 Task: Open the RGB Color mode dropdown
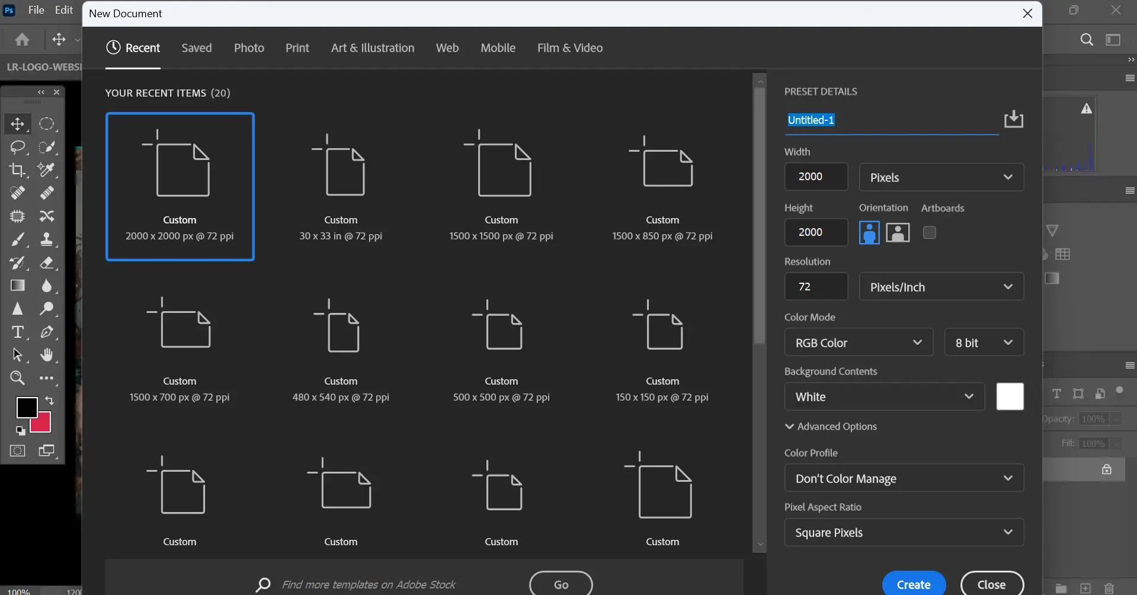tap(859, 343)
